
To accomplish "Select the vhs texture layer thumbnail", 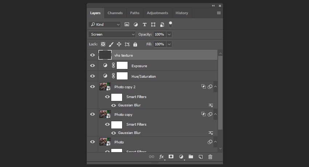I will tap(105, 55).
